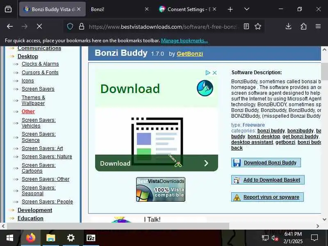This screenshot has width=328, height=246.
Task: Open the Communications category
Action: (39, 48)
